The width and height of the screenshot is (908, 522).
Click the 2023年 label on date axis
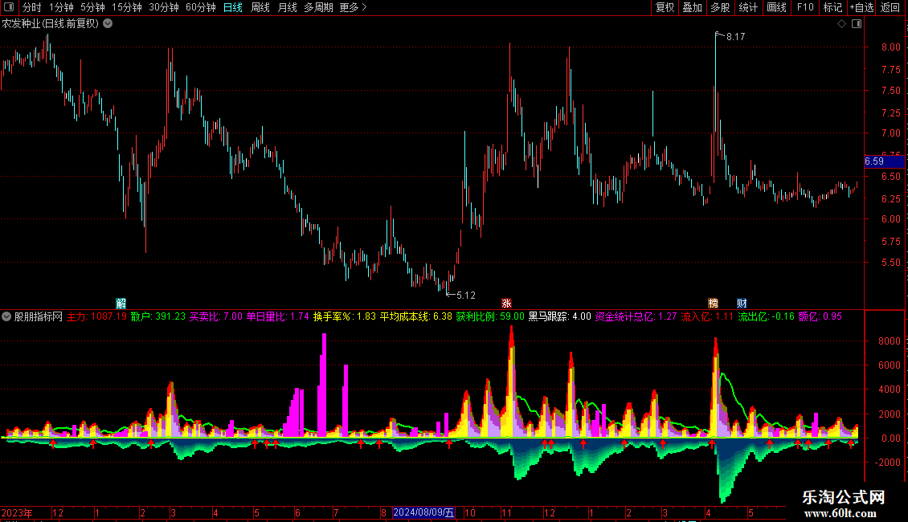(x=17, y=512)
